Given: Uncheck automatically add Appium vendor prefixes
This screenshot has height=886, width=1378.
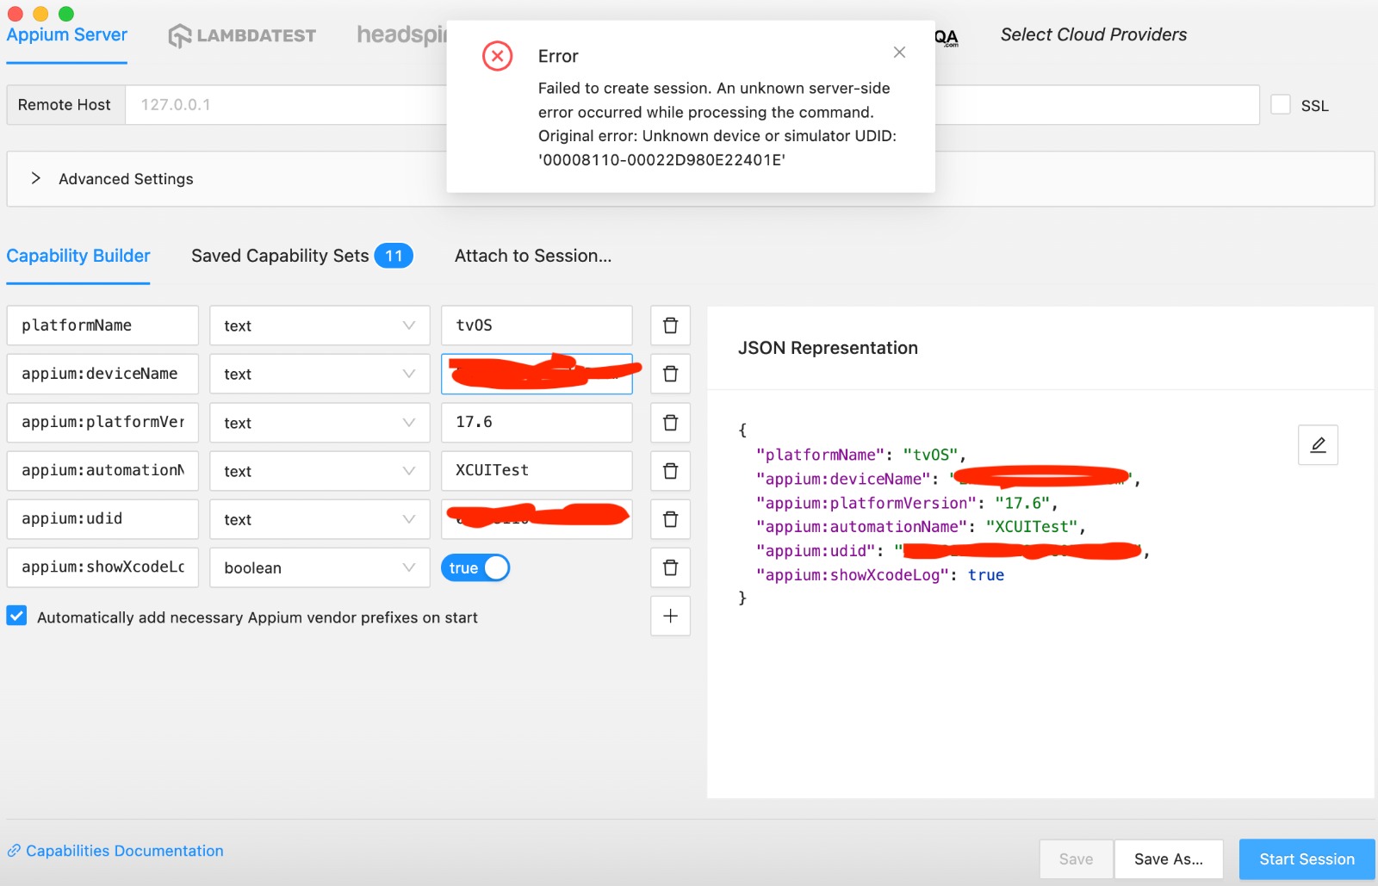Looking at the screenshot, I should point(16,616).
